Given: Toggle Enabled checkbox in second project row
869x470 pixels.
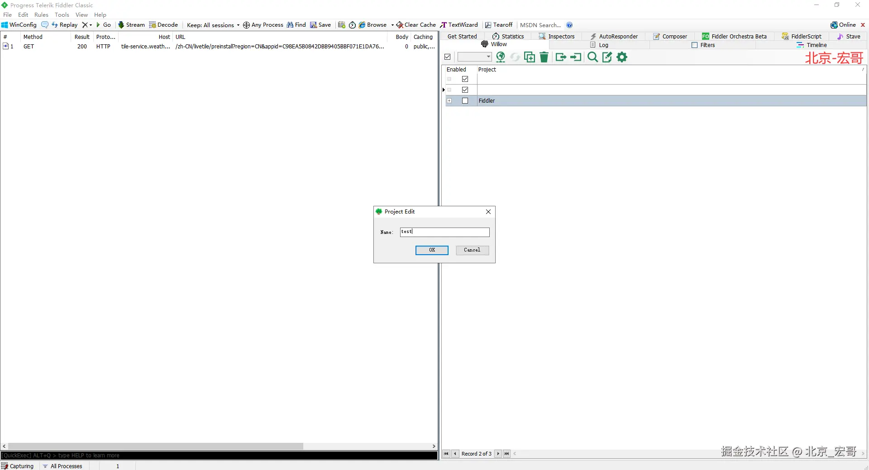Looking at the screenshot, I should 465,90.
